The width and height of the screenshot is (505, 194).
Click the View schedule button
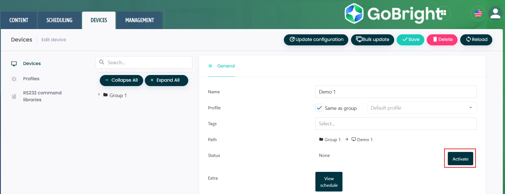pyautogui.click(x=329, y=182)
